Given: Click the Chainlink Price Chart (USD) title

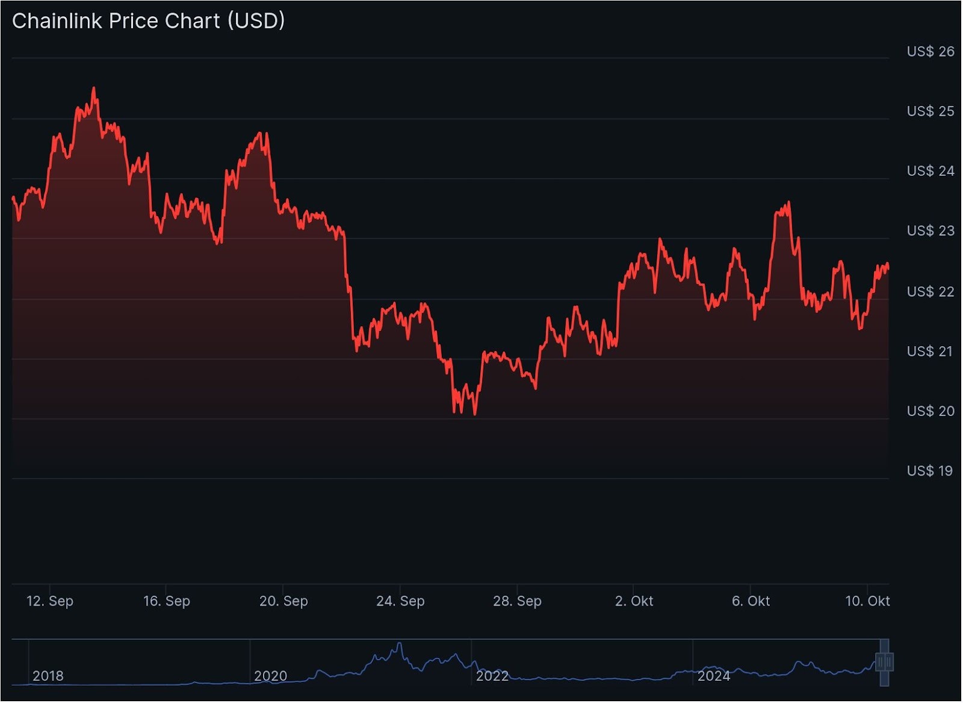Looking at the screenshot, I should [149, 21].
